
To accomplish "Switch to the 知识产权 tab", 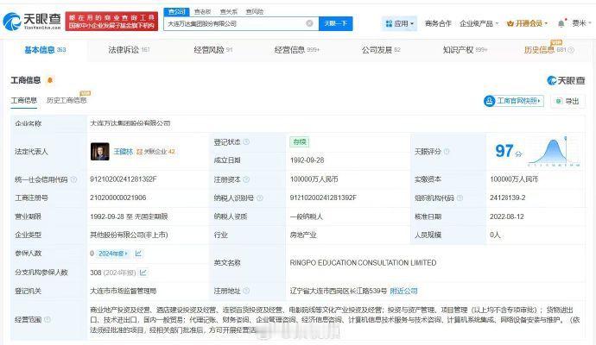I will tap(465, 50).
